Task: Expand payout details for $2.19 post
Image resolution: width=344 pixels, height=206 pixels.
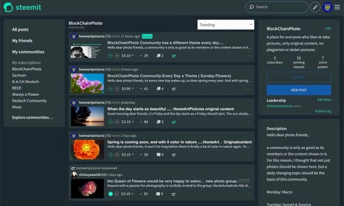Action: point(127,122)
